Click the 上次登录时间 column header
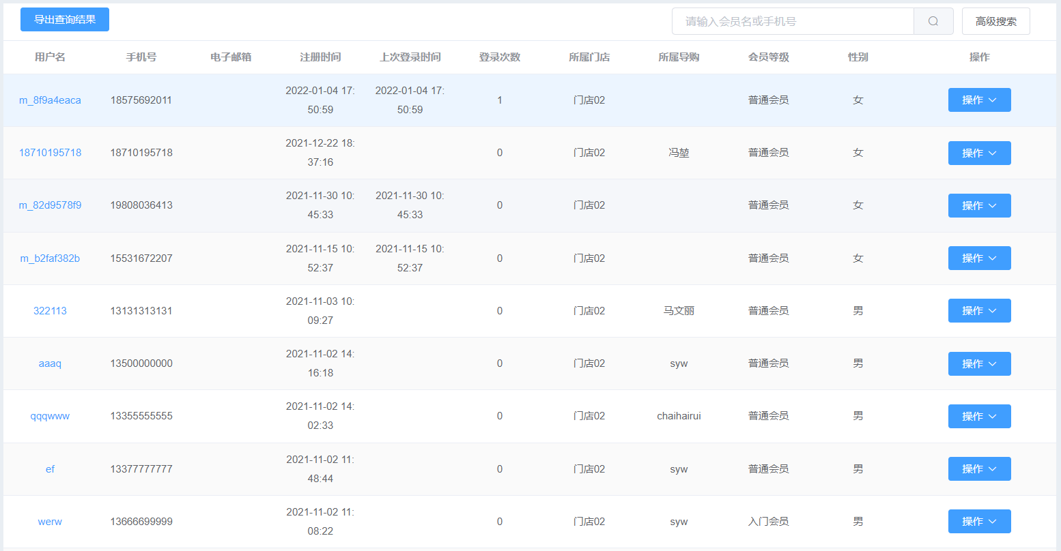1061x551 pixels. [410, 57]
